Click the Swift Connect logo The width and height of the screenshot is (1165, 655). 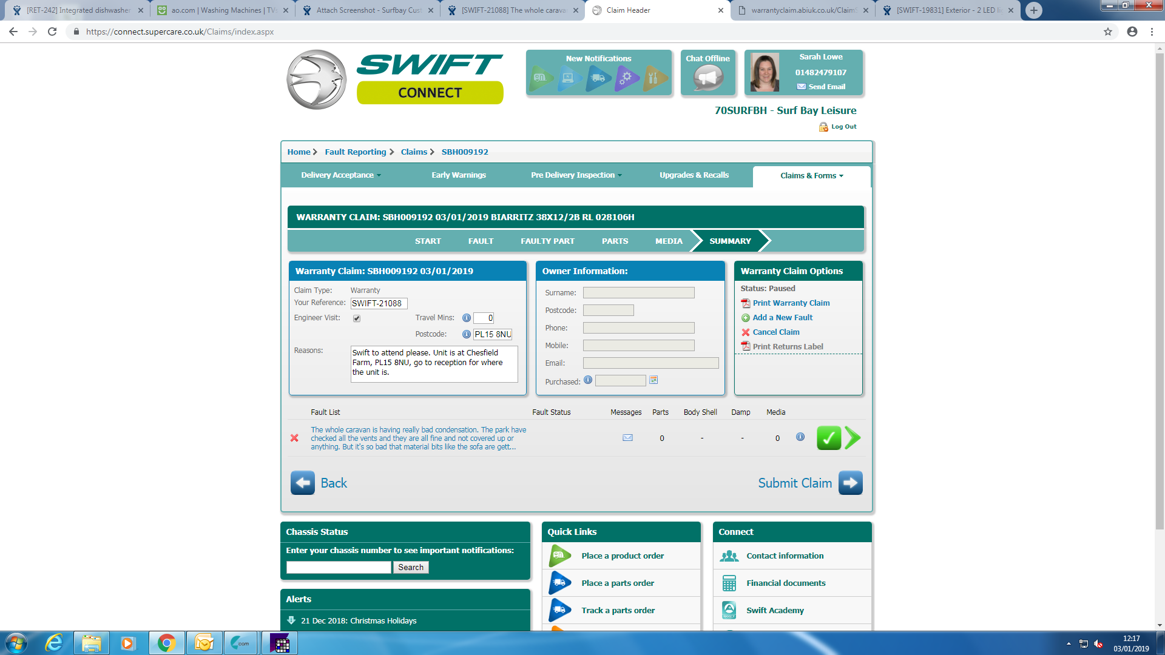tap(394, 79)
